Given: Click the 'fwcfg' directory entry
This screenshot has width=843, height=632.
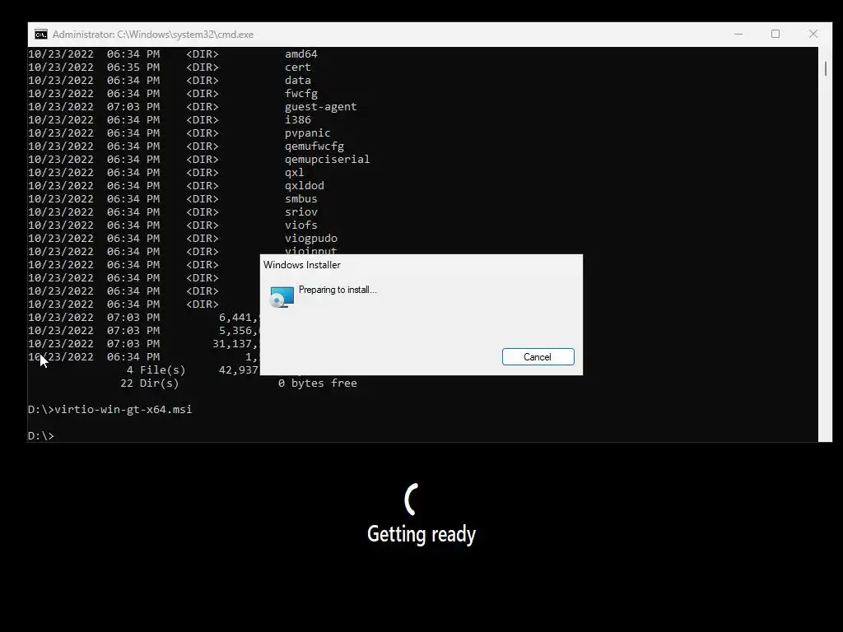Looking at the screenshot, I should coord(301,94).
